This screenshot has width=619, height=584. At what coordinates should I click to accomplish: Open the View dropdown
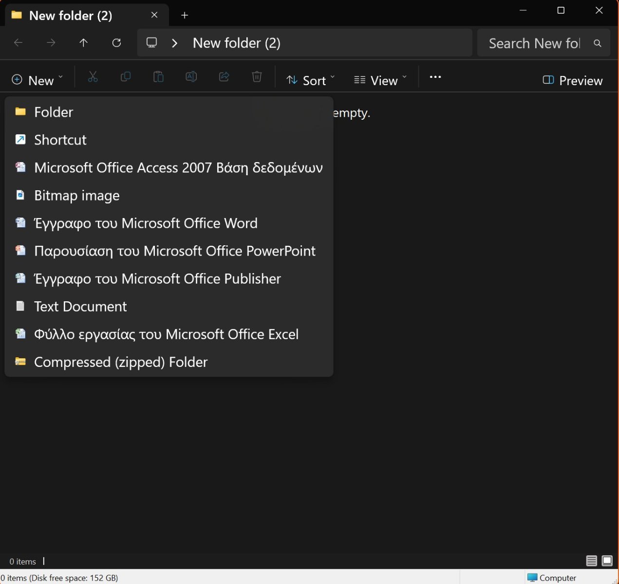pos(380,80)
